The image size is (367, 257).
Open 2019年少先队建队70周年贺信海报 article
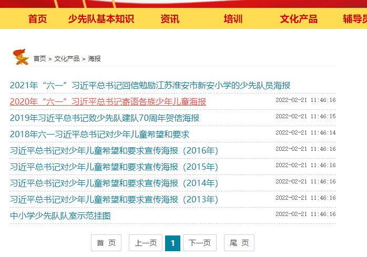click(105, 118)
